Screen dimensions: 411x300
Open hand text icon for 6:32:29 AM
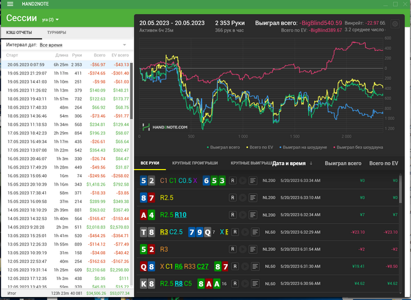click(x=255, y=232)
